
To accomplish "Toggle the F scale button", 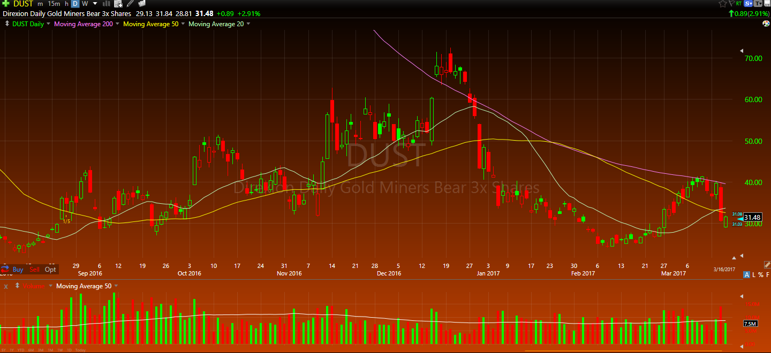I will (x=767, y=274).
